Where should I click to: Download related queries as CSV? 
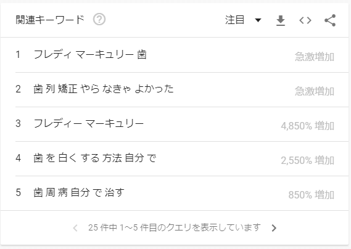point(281,20)
